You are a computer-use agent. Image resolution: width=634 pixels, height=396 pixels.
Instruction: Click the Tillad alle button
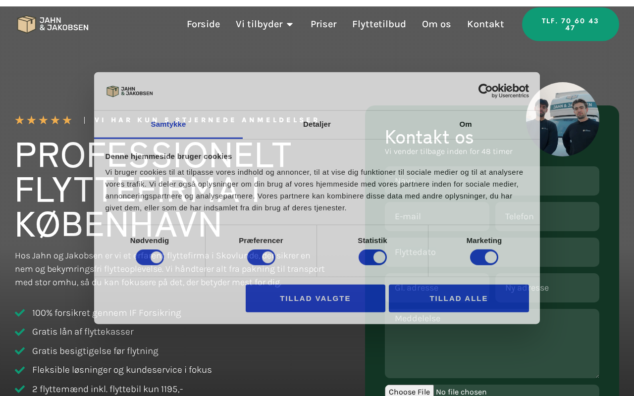coord(459,298)
